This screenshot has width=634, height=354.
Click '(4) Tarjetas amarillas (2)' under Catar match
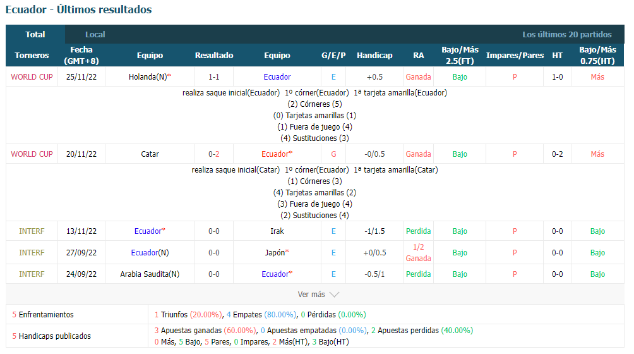click(314, 193)
